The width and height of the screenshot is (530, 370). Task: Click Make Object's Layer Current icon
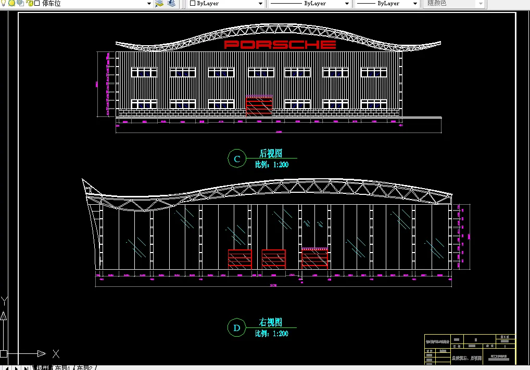(159, 3)
